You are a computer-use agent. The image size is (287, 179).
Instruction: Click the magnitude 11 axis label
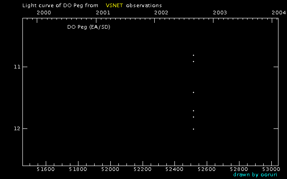click(x=17, y=67)
